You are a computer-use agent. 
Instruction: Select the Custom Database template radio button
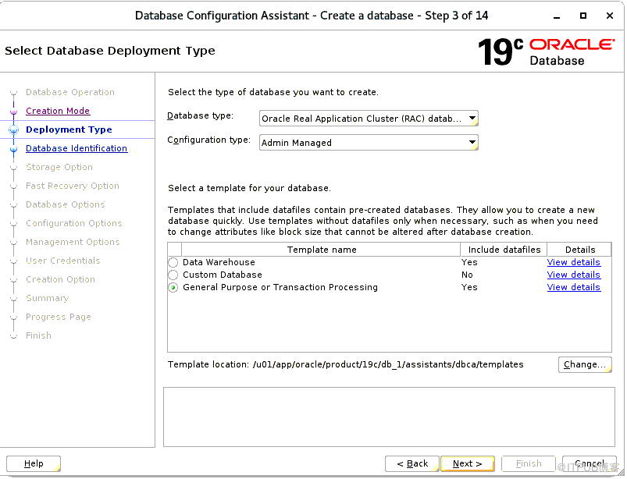(173, 275)
